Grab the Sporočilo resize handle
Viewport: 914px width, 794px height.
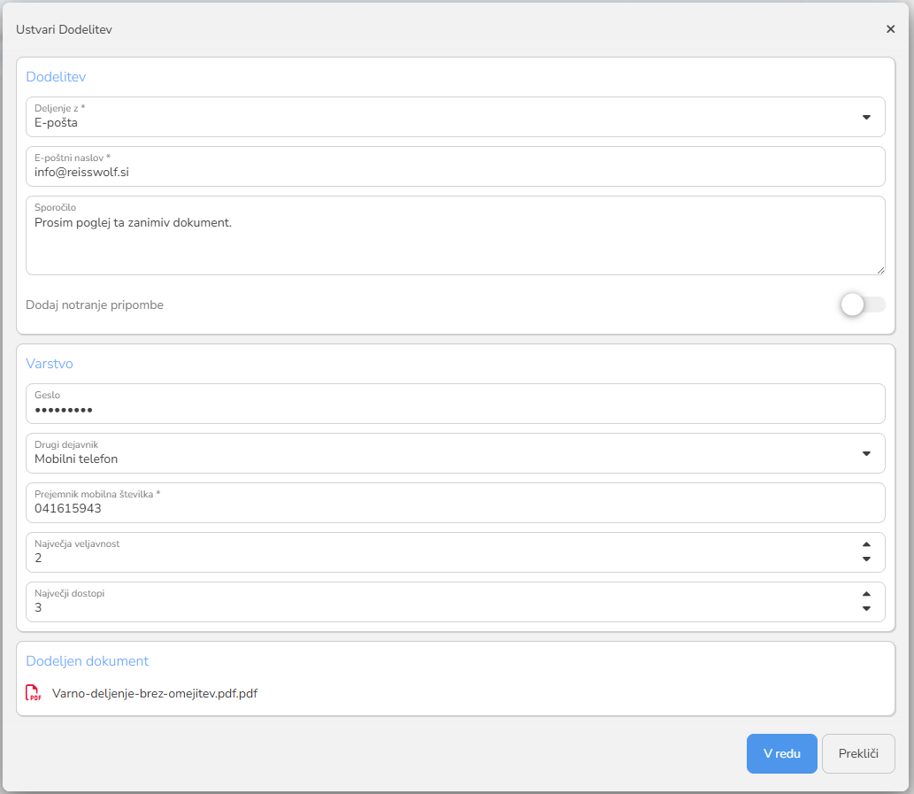tap(880, 270)
